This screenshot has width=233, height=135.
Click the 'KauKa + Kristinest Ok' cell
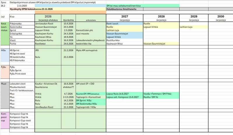click(46, 83)
